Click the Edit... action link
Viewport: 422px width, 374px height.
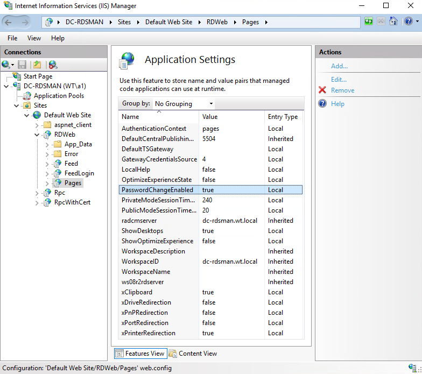click(x=339, y=80)
